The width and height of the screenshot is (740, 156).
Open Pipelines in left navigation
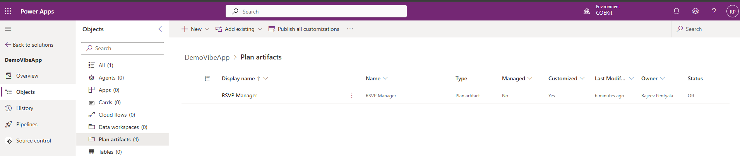pyautogui.click(x=27, y=124)
